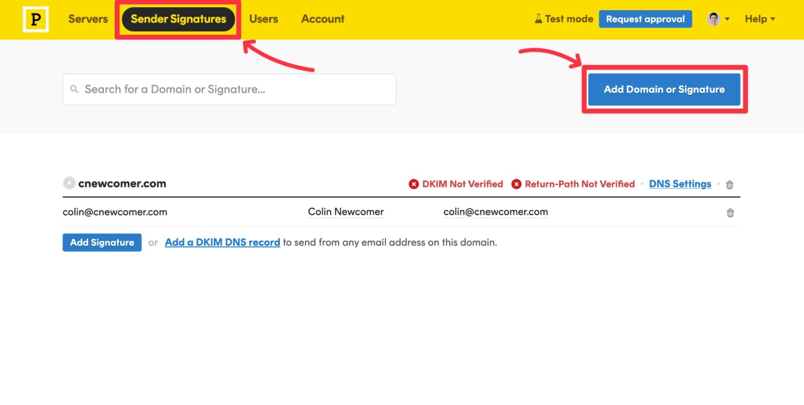Click the Add Signature button
The image size is (804, 405).
pos(102,242)
